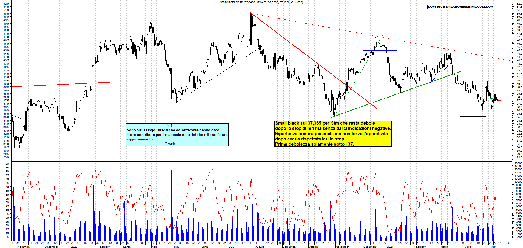Screen dimensions: 523x248
Task: Click the '52.0' price on right axis
Action: click(519, 4)
